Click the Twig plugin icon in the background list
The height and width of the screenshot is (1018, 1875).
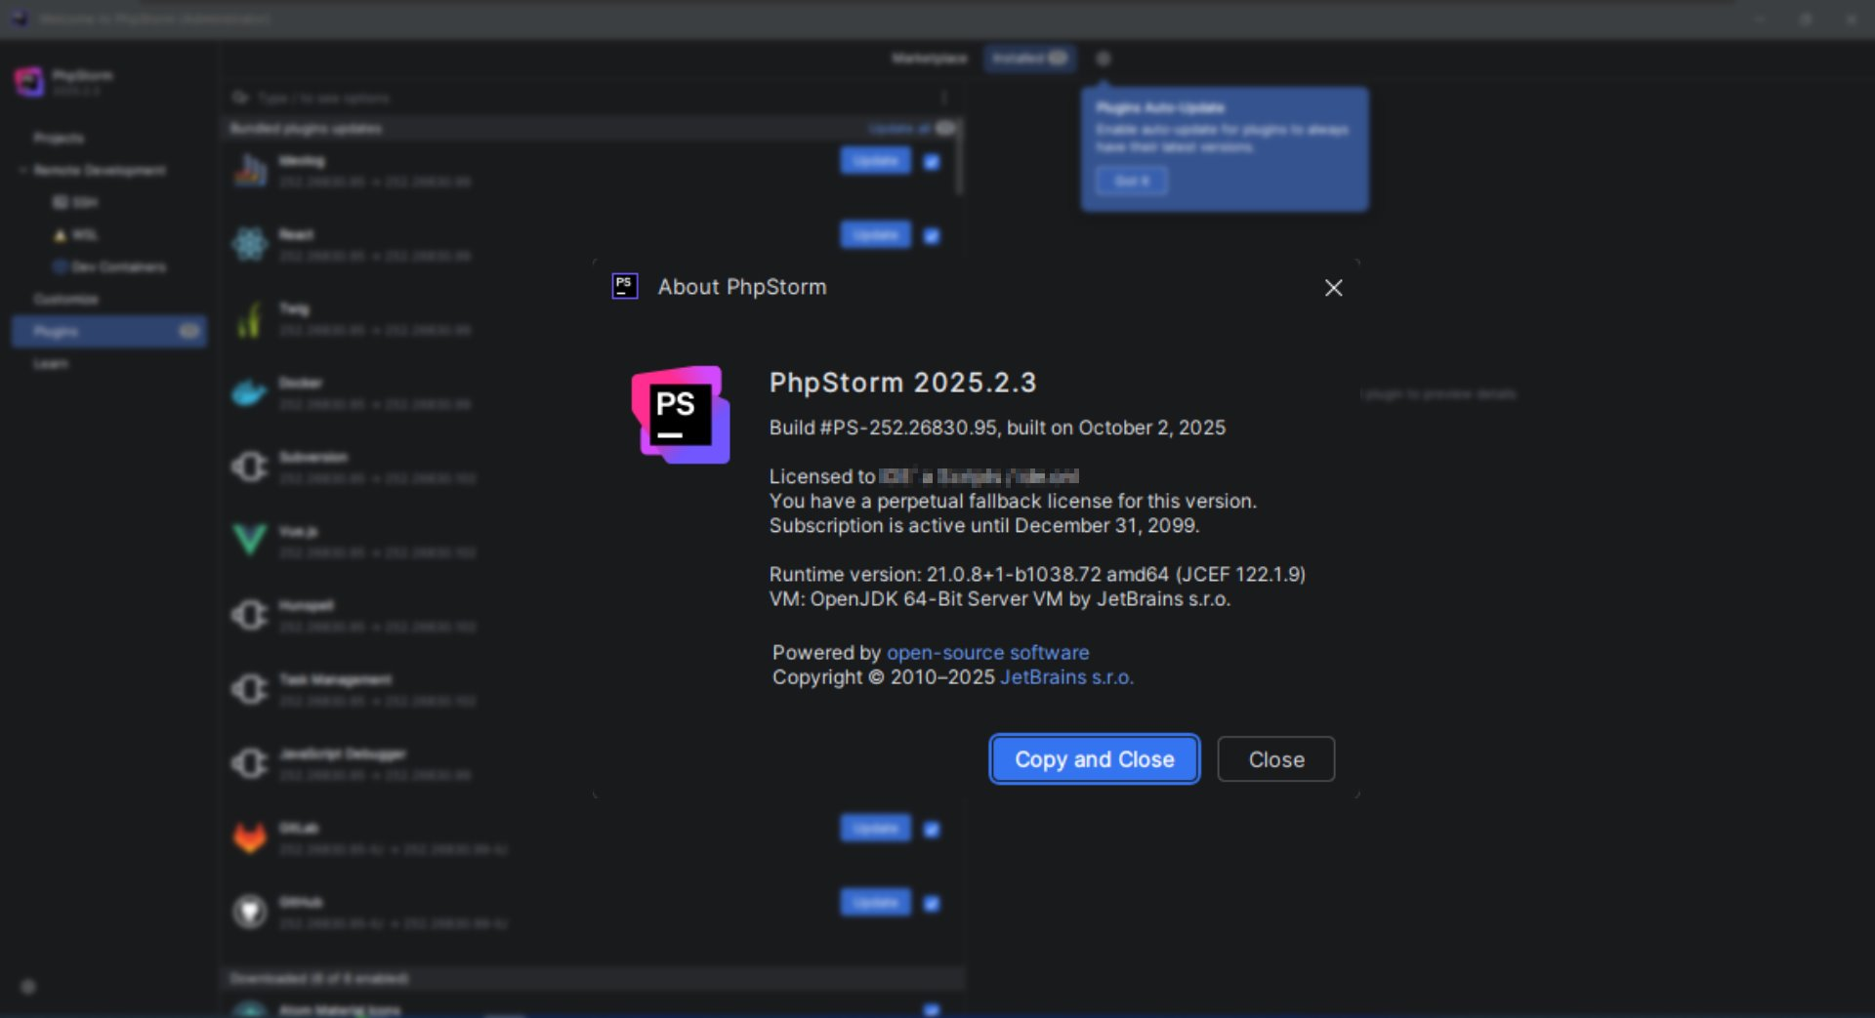point(250,318)
